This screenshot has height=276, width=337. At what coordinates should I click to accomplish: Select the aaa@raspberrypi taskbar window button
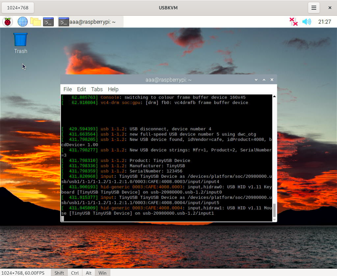[91, 22]
